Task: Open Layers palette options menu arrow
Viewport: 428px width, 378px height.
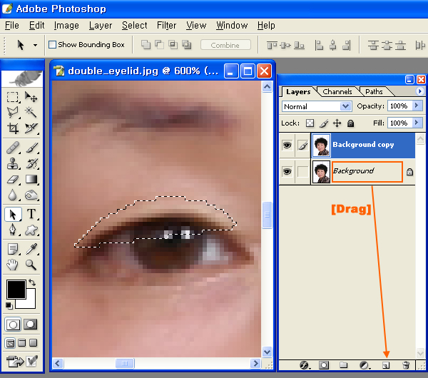Action: [420, 91]
